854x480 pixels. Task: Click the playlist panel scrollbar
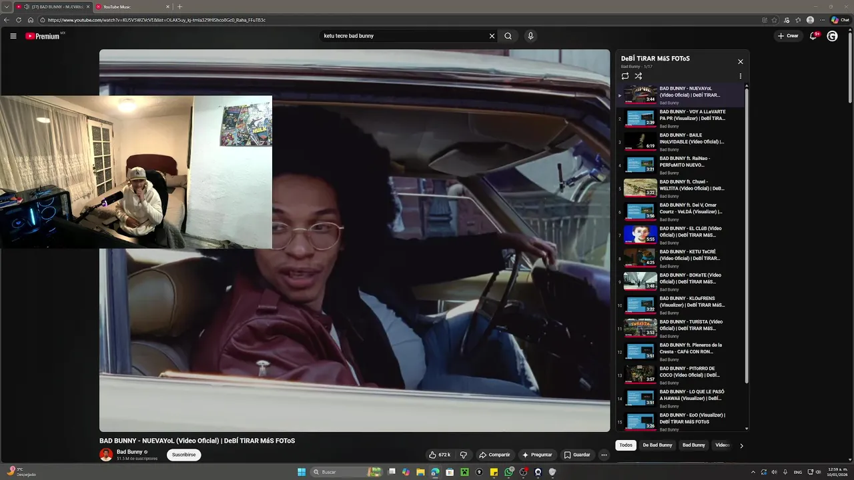click(x=747, y=235)
